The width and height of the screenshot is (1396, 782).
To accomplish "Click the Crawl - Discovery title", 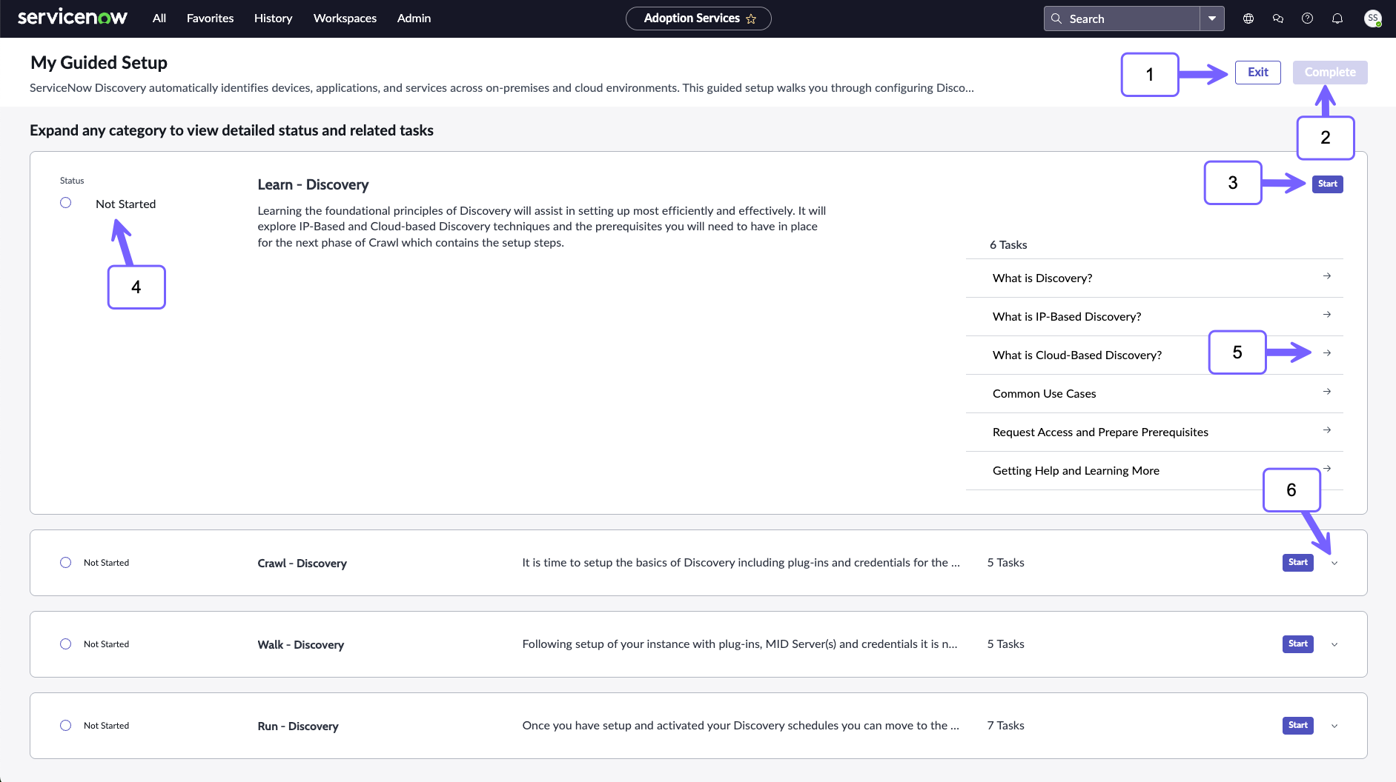I will (x=302, y=564).
